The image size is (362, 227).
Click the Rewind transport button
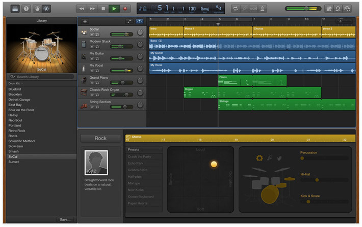coord(82,9)
